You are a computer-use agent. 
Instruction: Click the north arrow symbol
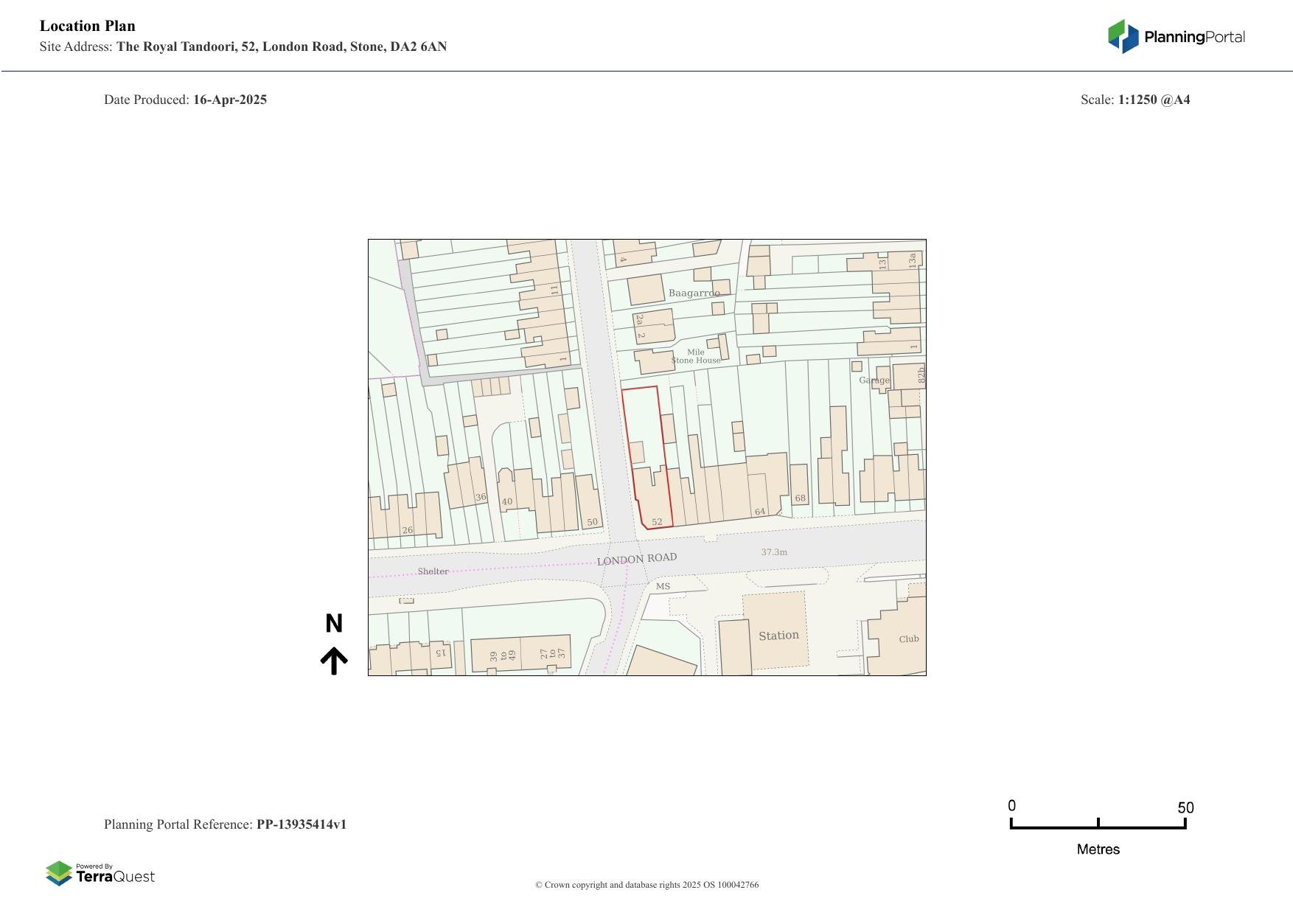(x=334, y=661)
